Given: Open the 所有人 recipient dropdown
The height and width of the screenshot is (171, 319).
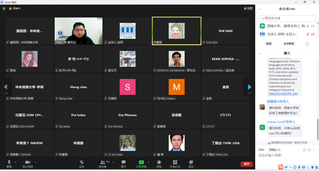Looking at the screenshot, I should coord(275,150).
